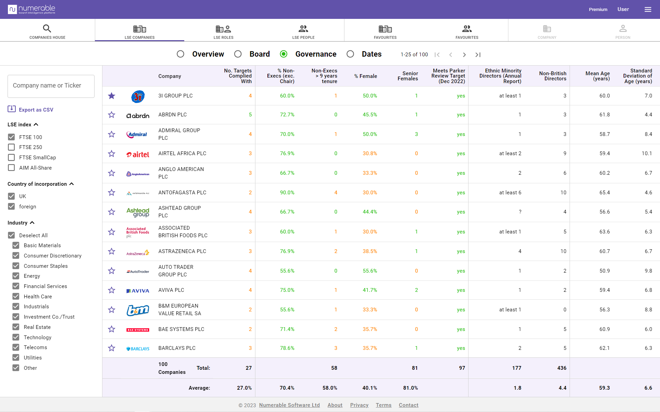
Task: Star BARCLAYS PLC as favourite
Action: [x=111, y=348]
